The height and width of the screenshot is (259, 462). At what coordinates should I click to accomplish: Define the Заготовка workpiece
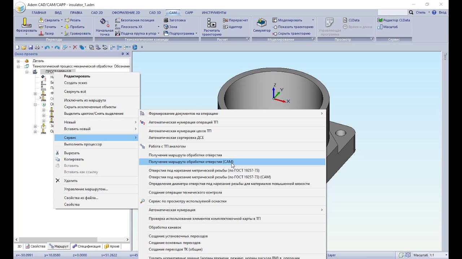pos(175,20)
